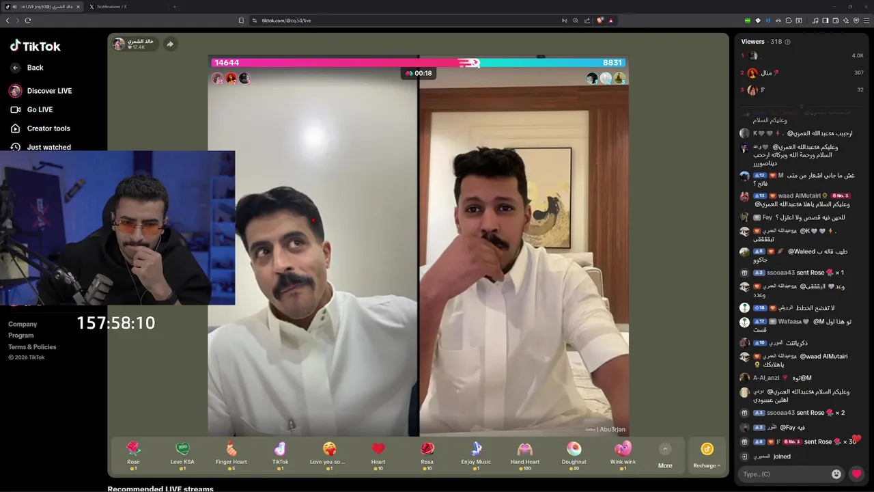Viewport: 874px width, 492px height.
Task: Click the TikTok logo in the sidebar
Action: (35, 46)
